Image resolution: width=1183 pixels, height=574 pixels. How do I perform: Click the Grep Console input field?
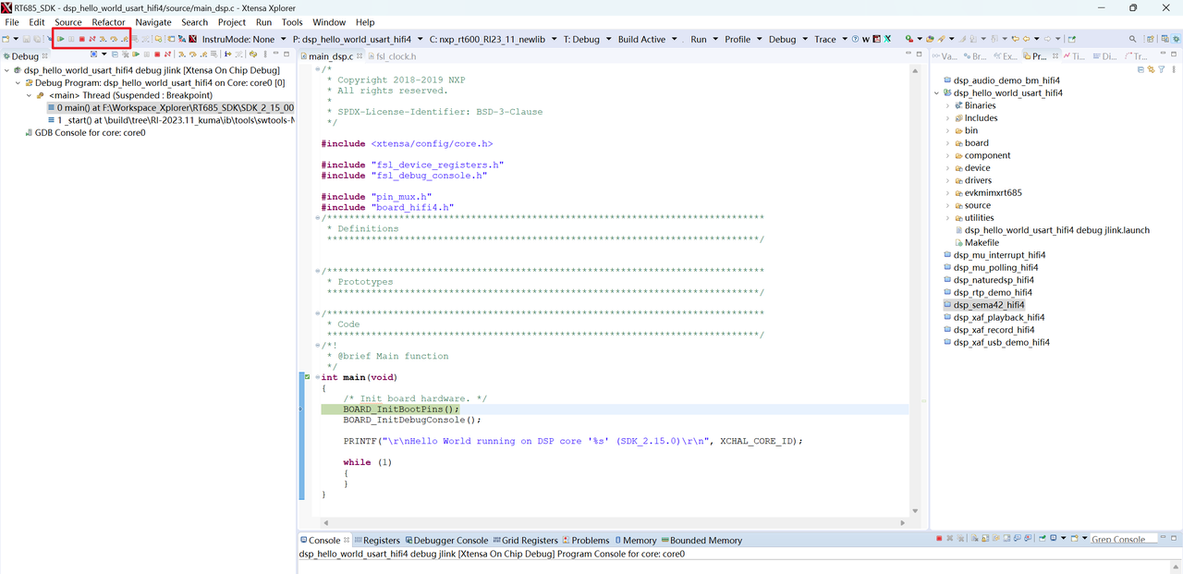[1121, 539]
